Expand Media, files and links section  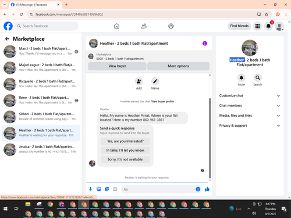tap(250, 116)
